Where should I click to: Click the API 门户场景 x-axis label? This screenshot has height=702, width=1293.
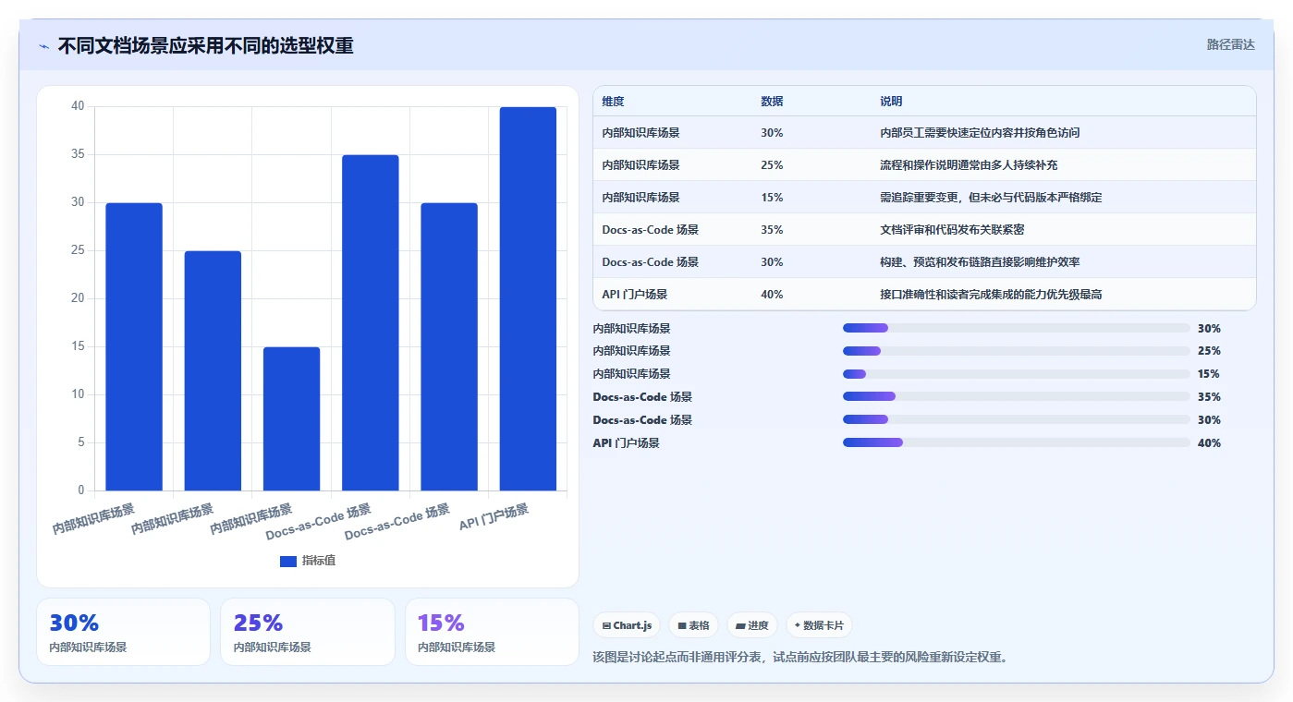(494, 517)
